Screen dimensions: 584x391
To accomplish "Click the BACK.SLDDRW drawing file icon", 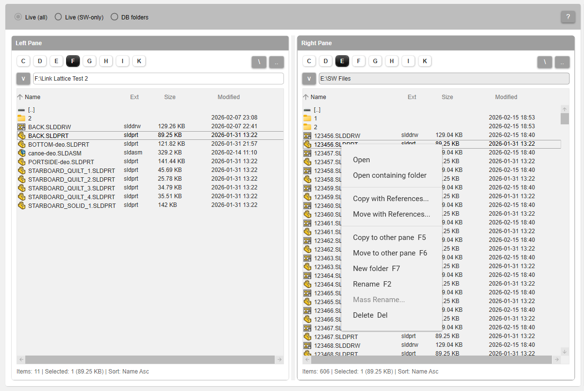I will click(x=21, y=127).
